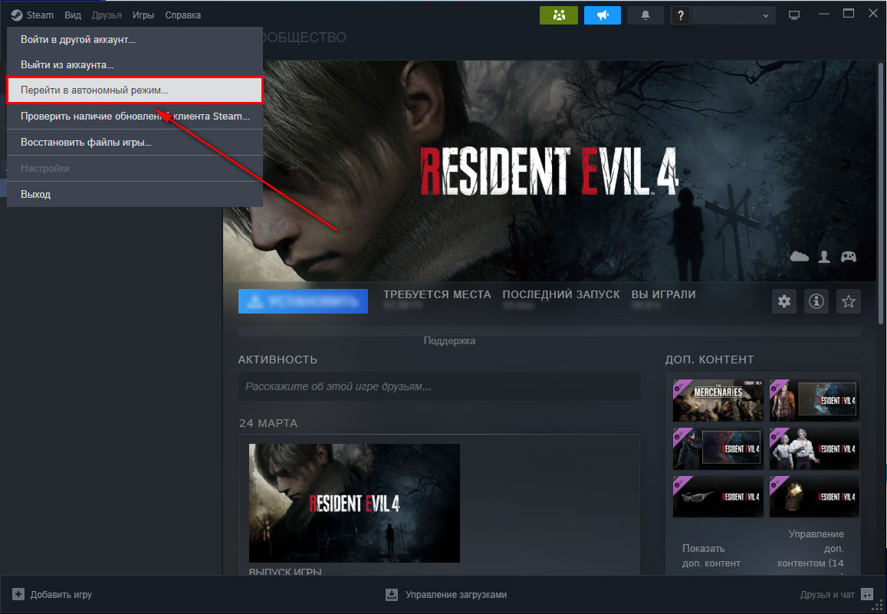
Task: Open the Resident Evil 4 release news thumbnail
Action: 354,503
